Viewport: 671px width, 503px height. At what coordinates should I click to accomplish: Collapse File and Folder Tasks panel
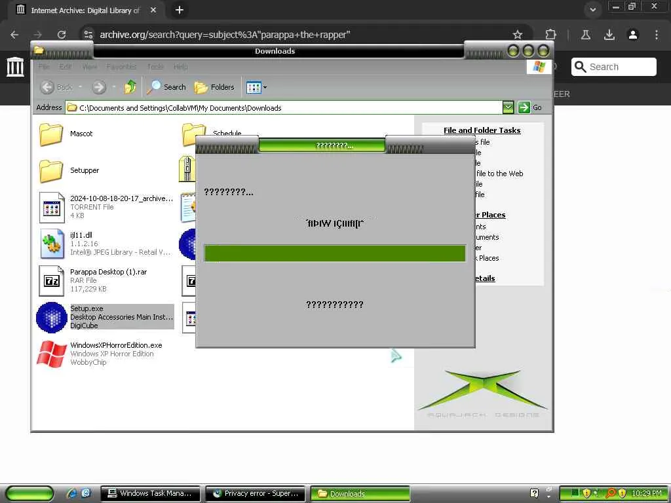(482, 130)
